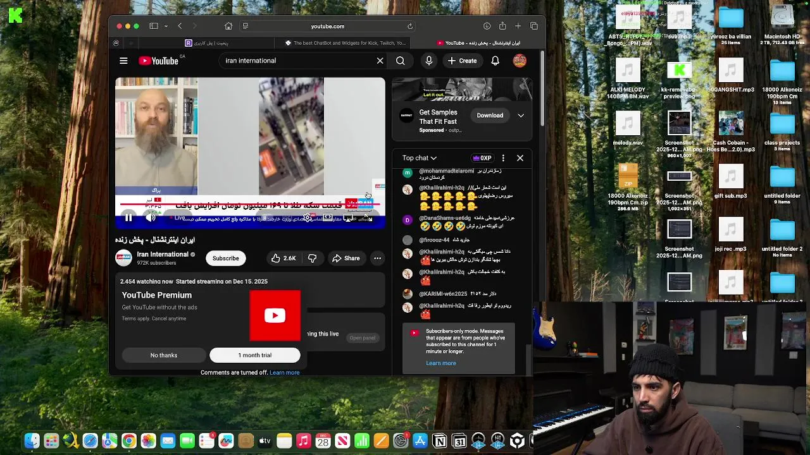Open Music app in the Dock
810x455 pixels.
304,441
